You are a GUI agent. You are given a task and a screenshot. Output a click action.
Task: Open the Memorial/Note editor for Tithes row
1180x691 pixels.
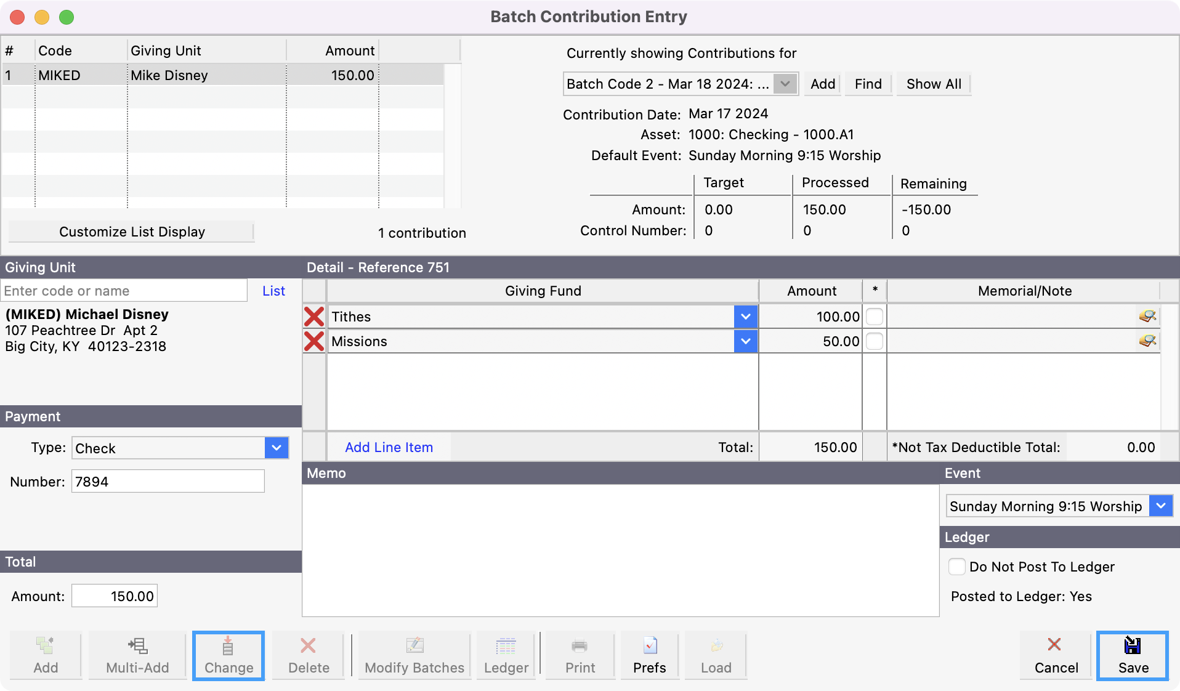coord(1148,317)
